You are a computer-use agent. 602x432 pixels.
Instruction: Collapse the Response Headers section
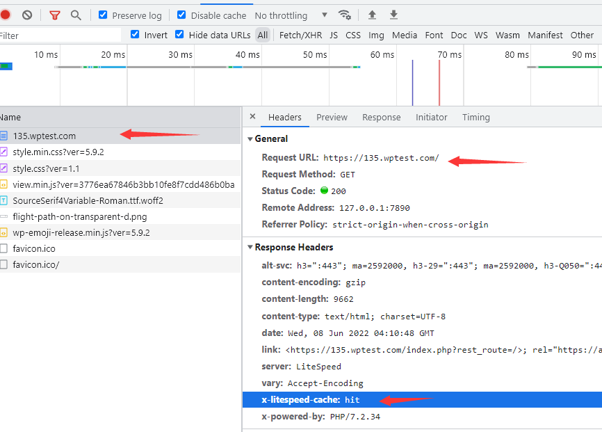click(x=251, y=247)
